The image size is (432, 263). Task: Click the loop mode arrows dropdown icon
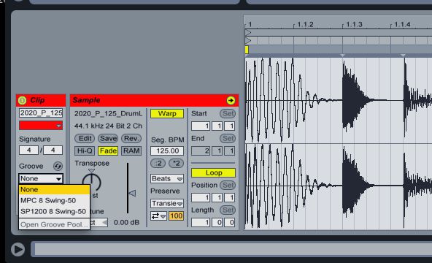[x=158, y=216]
